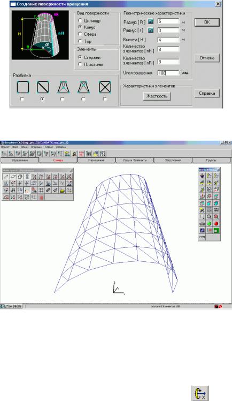Focus the Количество элементов [nH] field
232x401 pixels.
(x=168, y=49)
